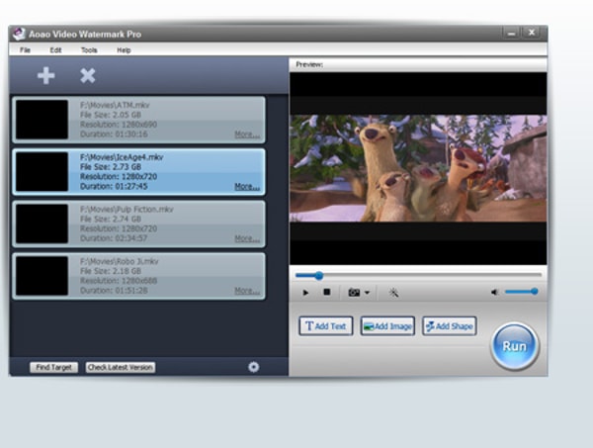
Task: Click IceAge4 duration 01:27:45 text
Action: tap(114, 187)
